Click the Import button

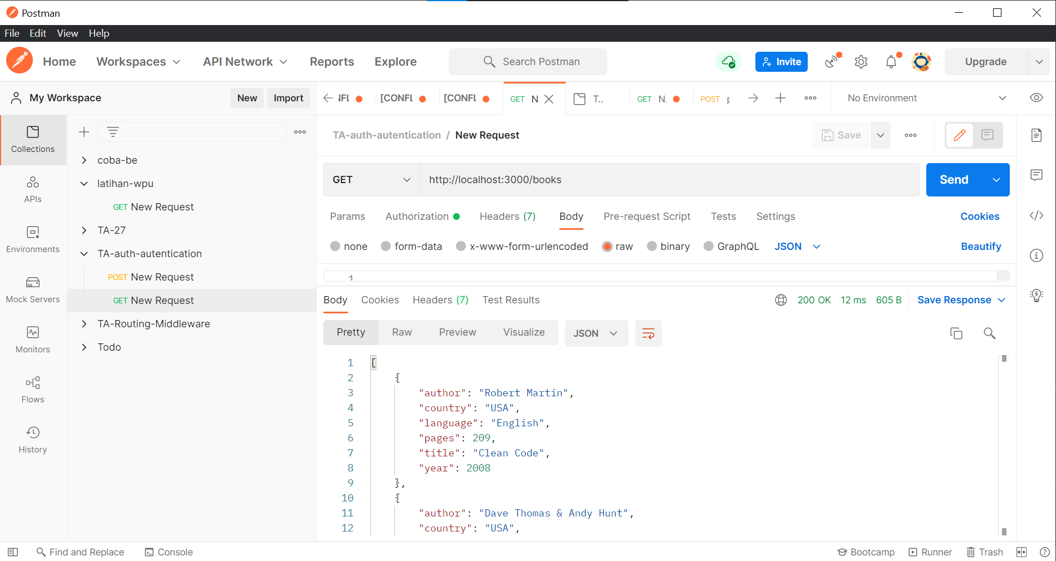pos(288,97)
